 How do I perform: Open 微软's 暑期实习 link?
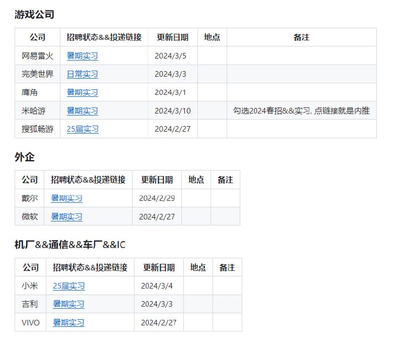pyautogui.click(x=66, y=216)
